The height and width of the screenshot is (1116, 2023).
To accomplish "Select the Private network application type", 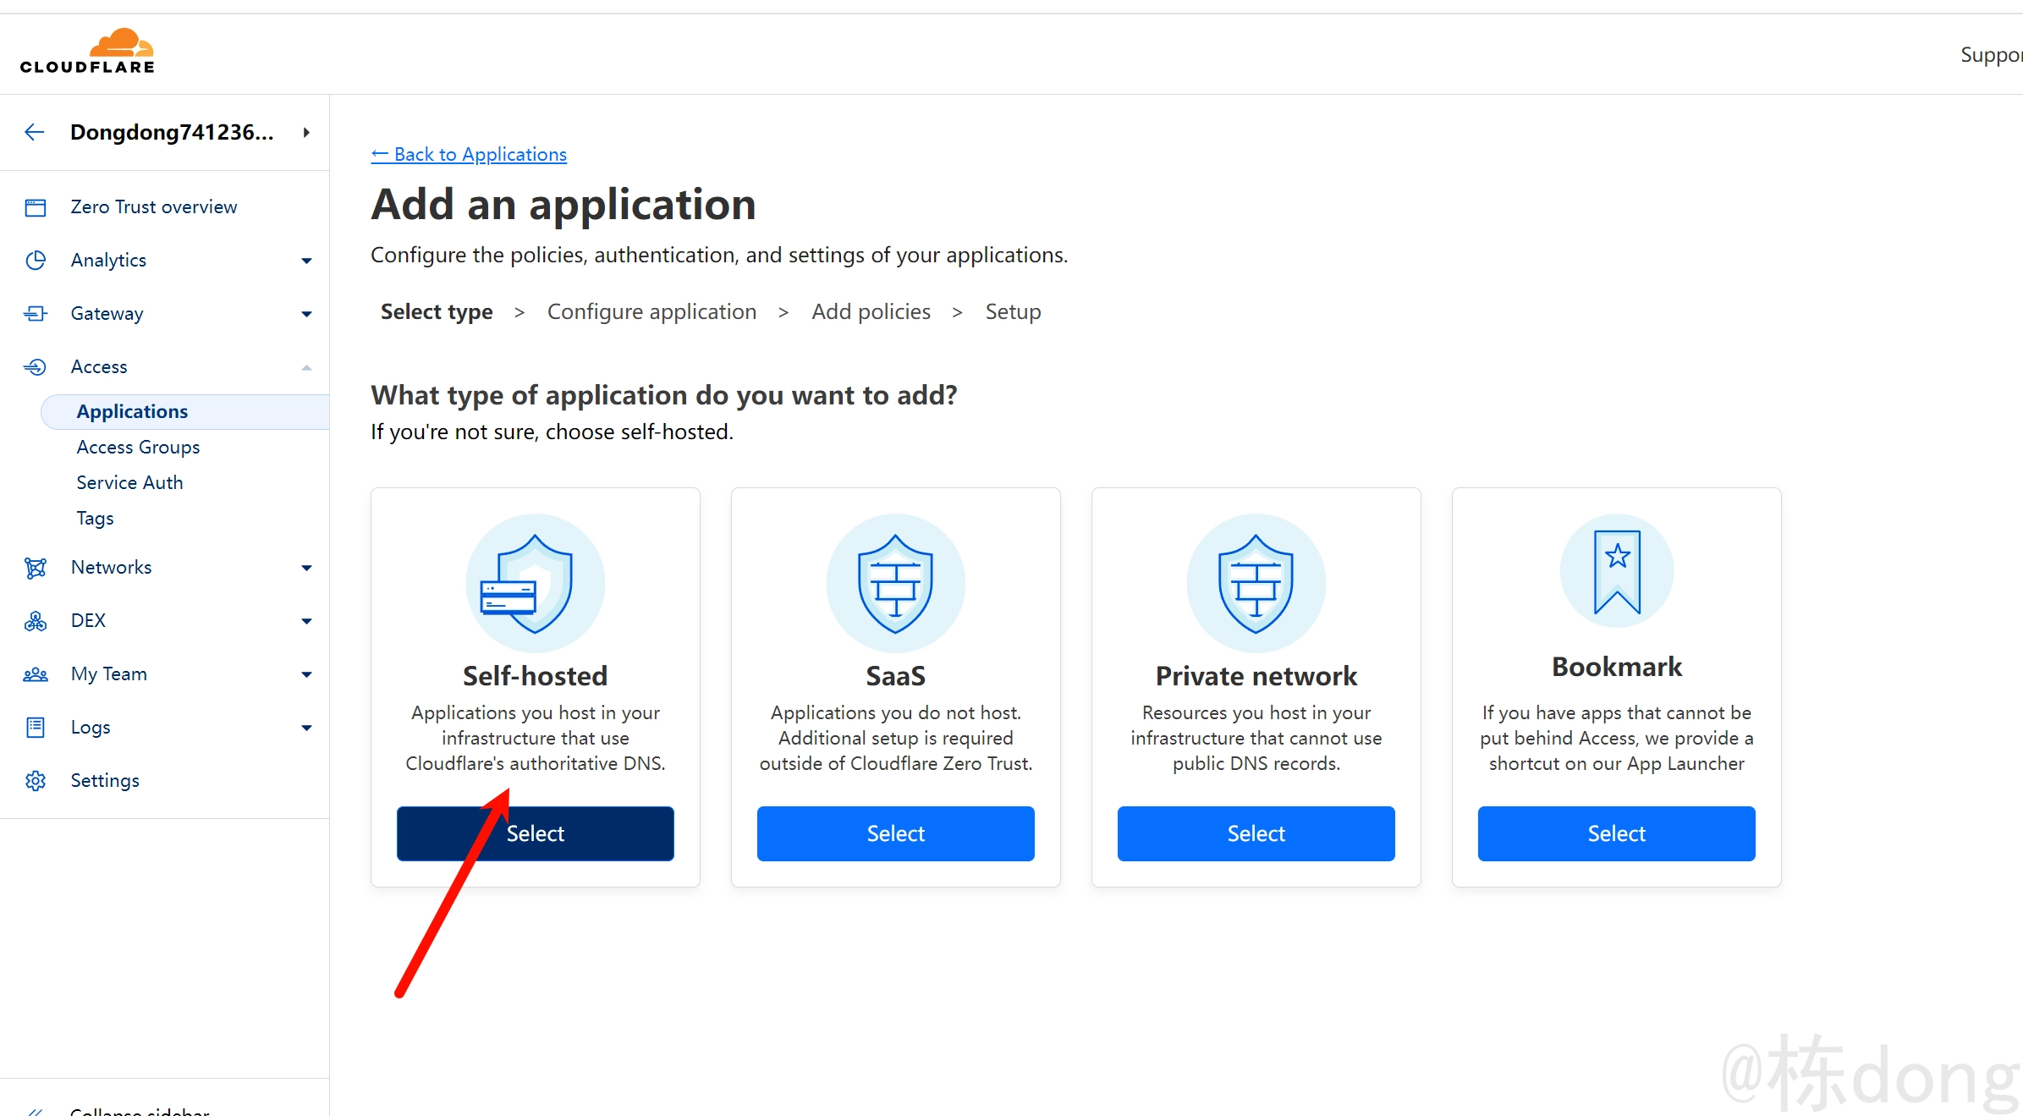I will pos(1256,833).
